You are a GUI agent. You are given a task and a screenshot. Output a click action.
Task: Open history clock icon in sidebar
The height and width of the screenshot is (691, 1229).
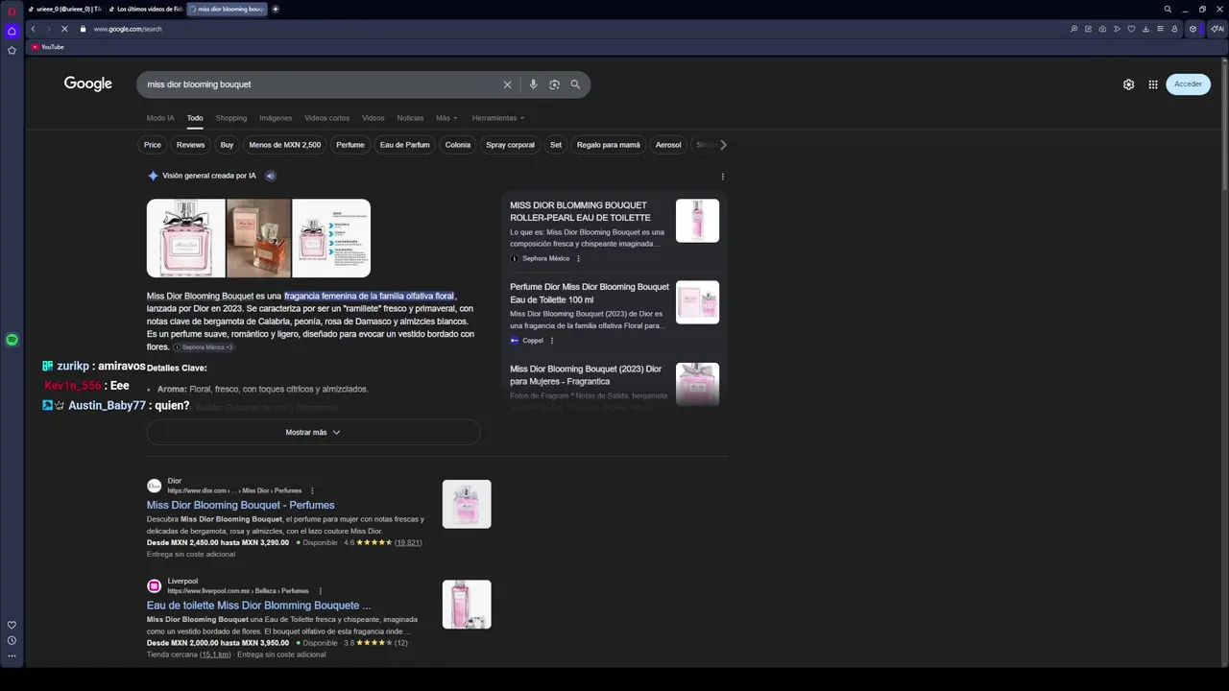[x=12, y=640]
